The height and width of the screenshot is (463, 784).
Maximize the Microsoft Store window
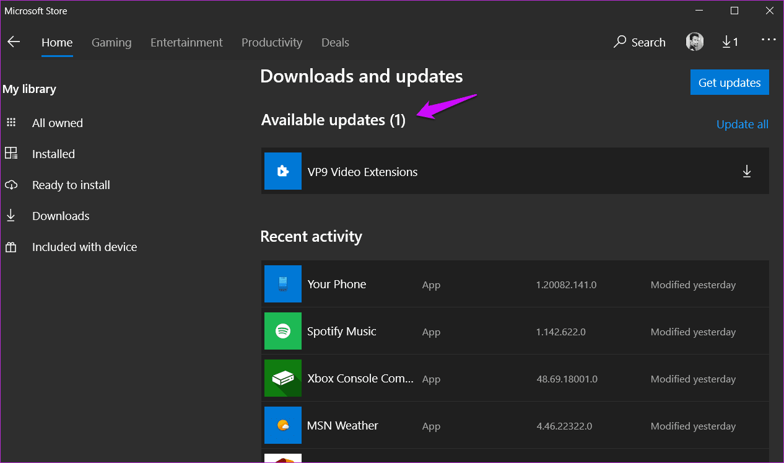pyautogui.click(x=734, y=11)
